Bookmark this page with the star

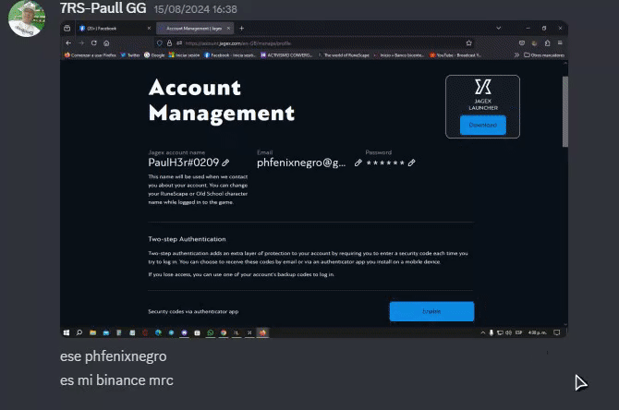coord(469,43)
